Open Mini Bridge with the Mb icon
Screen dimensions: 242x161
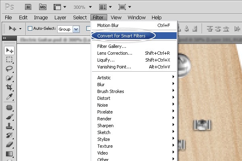click(43, 7)
